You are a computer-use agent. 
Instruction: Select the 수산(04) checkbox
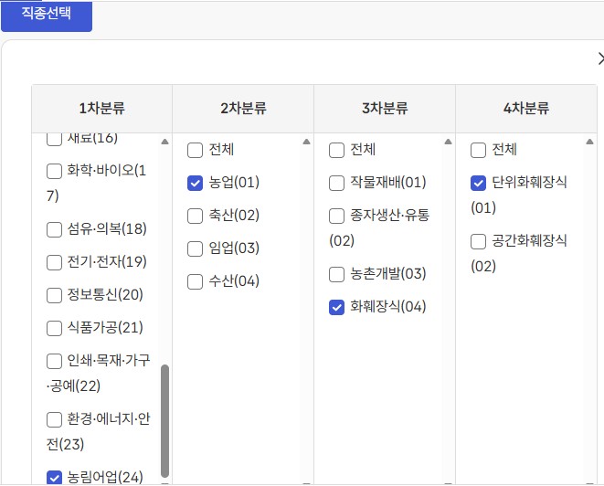click(195, 281)
